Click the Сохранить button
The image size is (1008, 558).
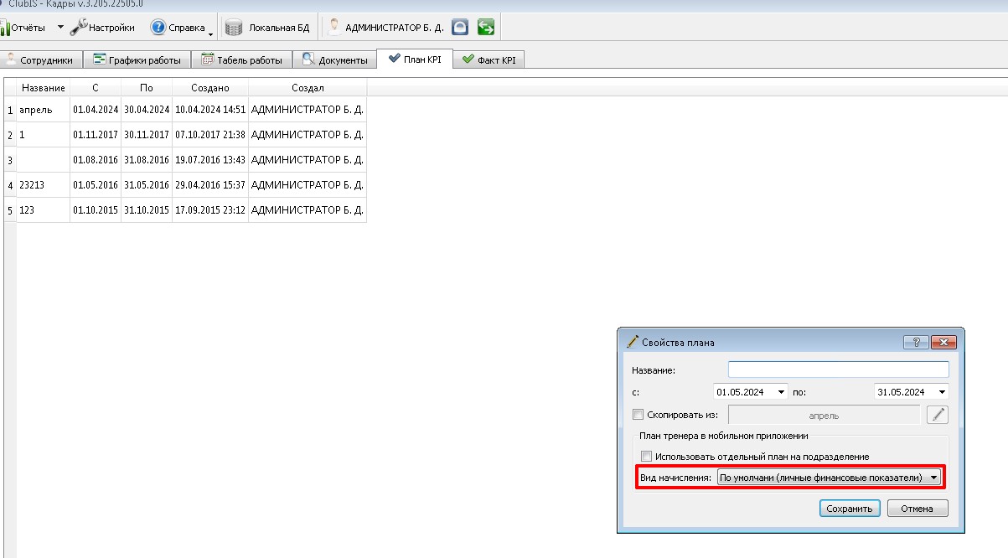tap(850, 509)
